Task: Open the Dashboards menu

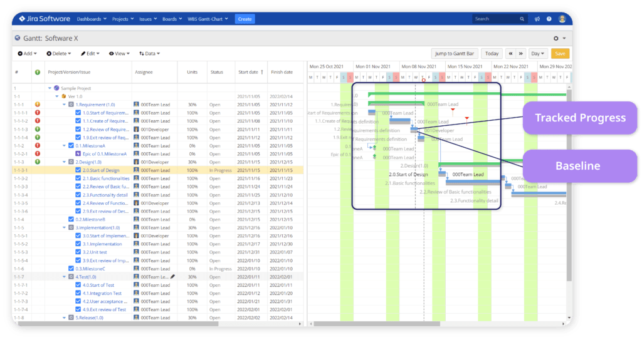Action: [92, 19]
